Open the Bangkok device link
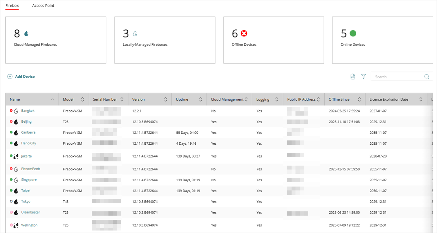The image size is (437, 233). [28, 111]
